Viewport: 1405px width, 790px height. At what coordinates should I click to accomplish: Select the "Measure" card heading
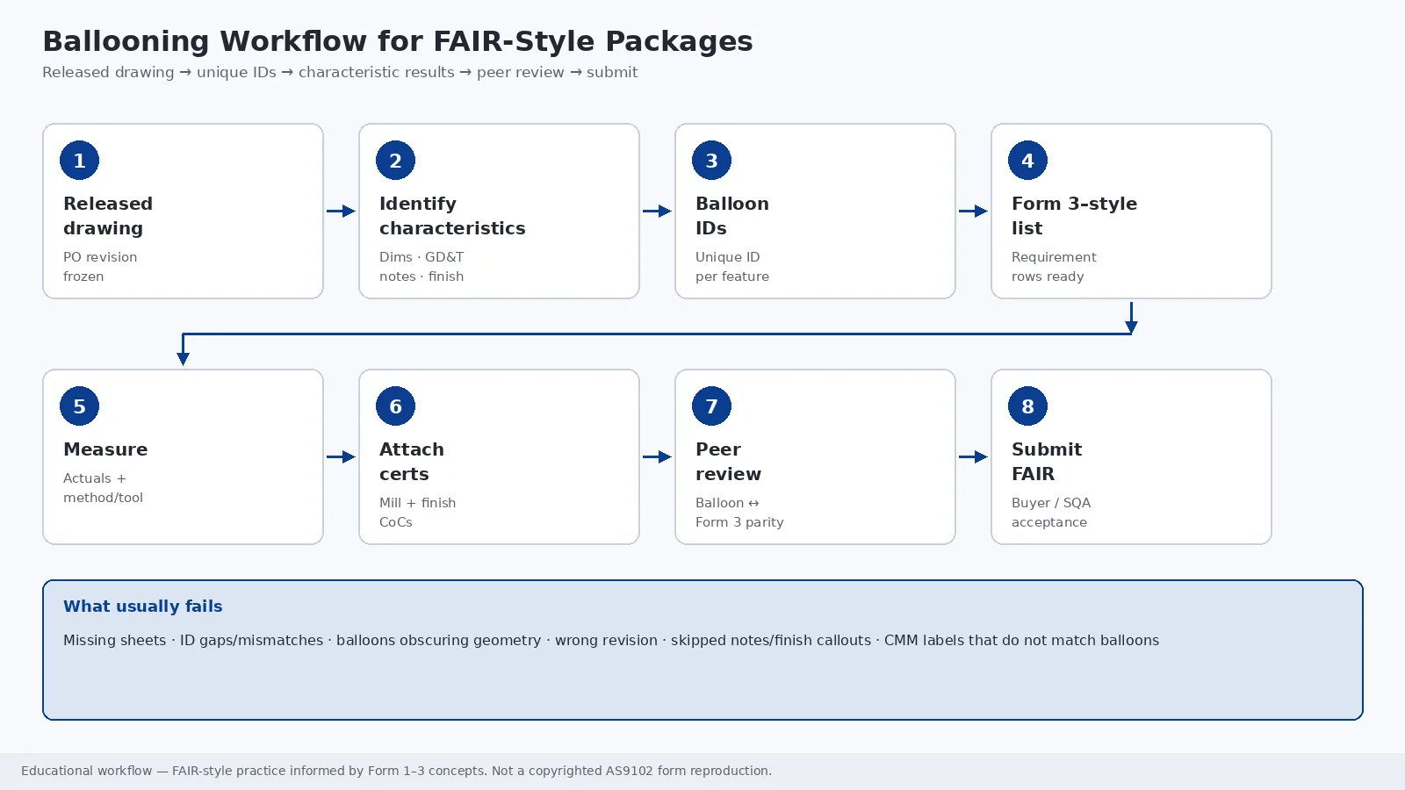click(105, 449)
